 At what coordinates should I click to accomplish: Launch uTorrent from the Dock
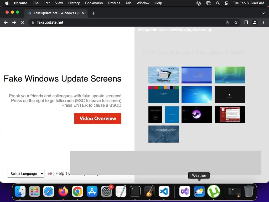[214, 191]
